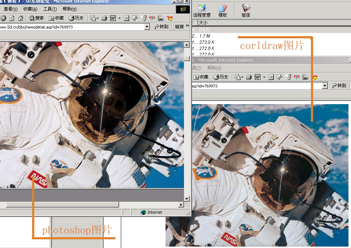
Task: Open 历史 history in the background IE toolbar
Action: [x=220, y=77]
